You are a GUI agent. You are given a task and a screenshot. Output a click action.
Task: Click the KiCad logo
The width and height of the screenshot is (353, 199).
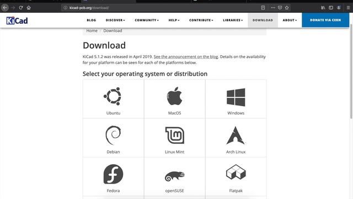[17, 20]
